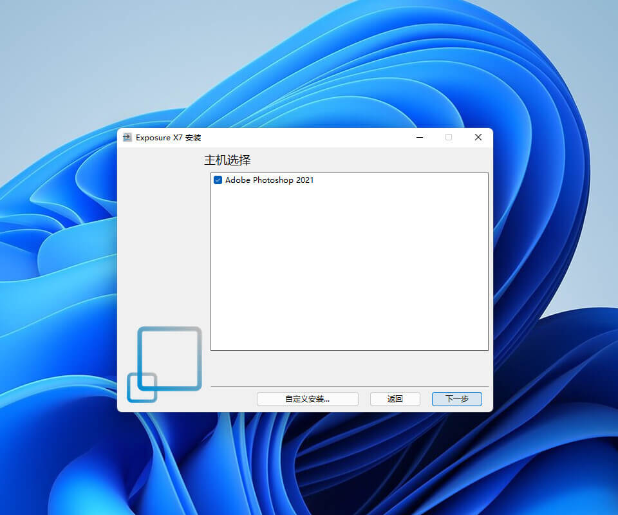The height and width of the screenshot is (515, 618).
Task: Proceed with the 下一步 next button
Action: [x=456, y=399]
